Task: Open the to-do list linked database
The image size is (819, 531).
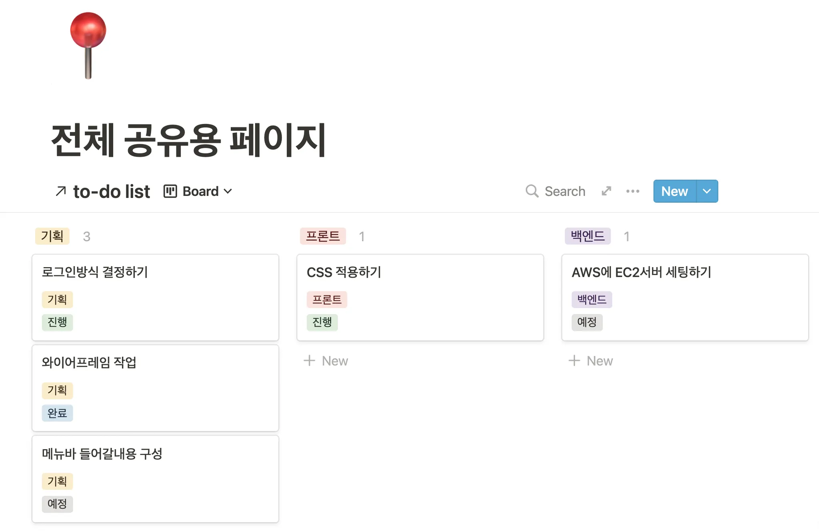Action: point(112,191)
